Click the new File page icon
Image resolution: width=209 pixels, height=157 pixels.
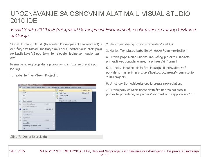coord(57,98)
